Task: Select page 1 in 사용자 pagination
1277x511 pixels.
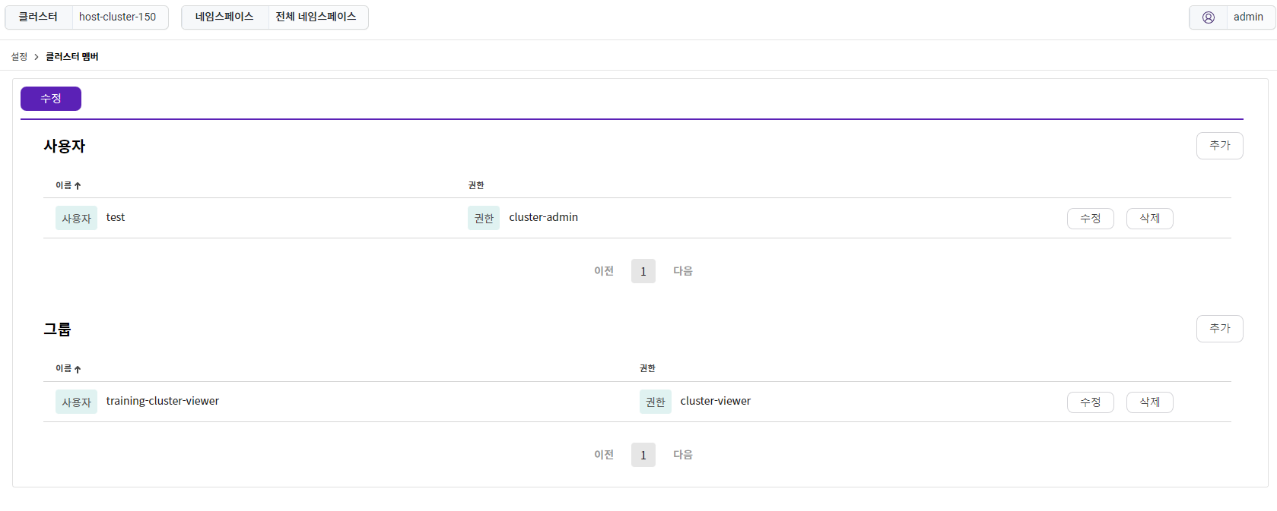Action: pyautogui.click(x=643, y=271)
